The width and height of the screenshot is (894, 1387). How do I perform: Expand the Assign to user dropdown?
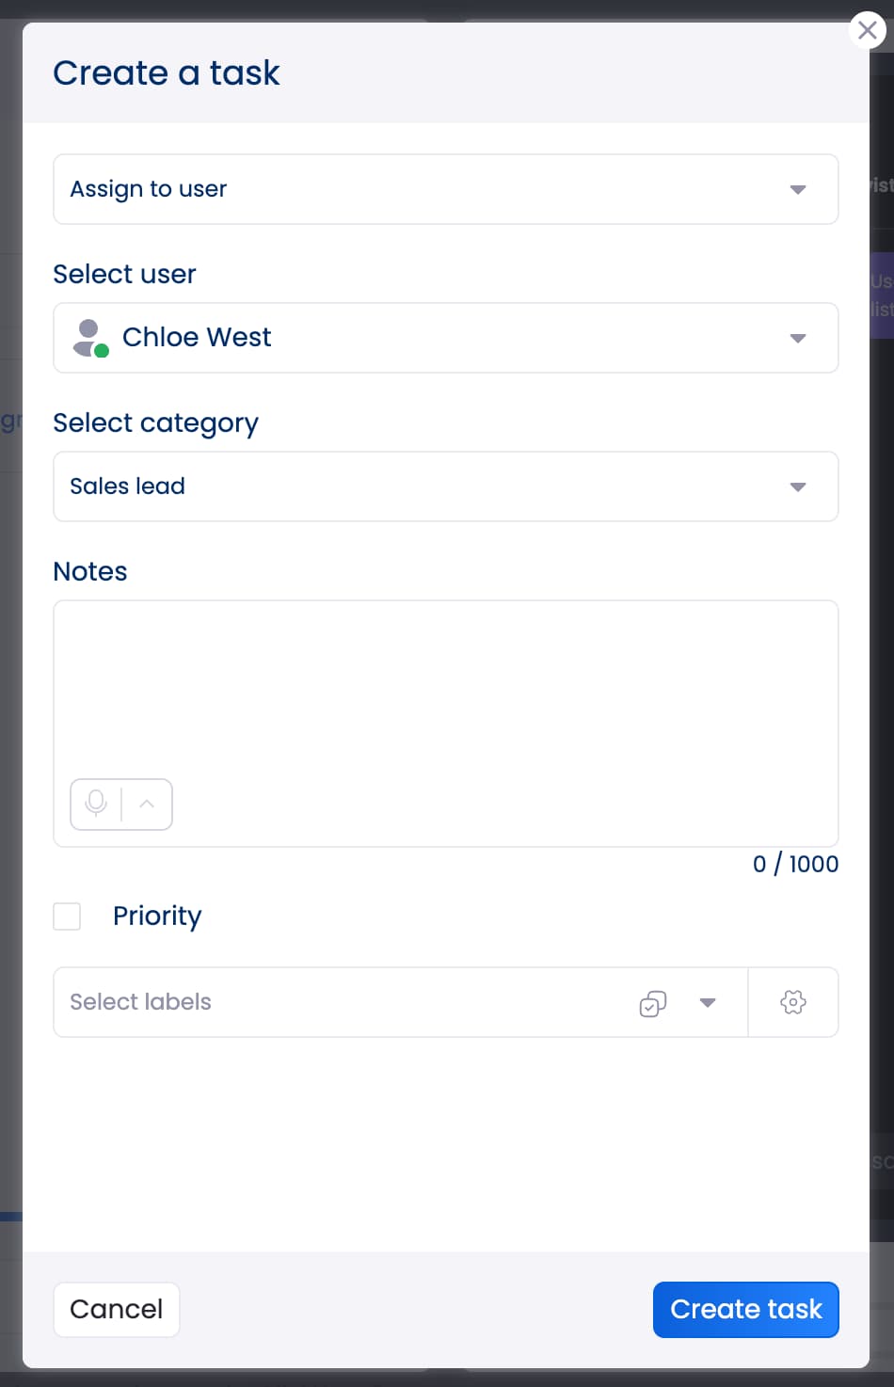tap(445, 189)
